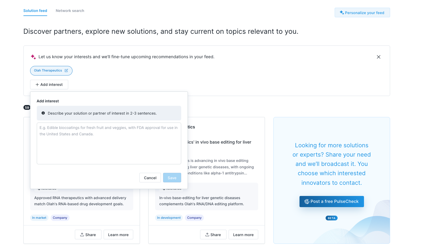The width and height of the screenshot is (421, 247).
Task: Click the share upload icon on the RNA therapeutics card
Action: [82, 234]
